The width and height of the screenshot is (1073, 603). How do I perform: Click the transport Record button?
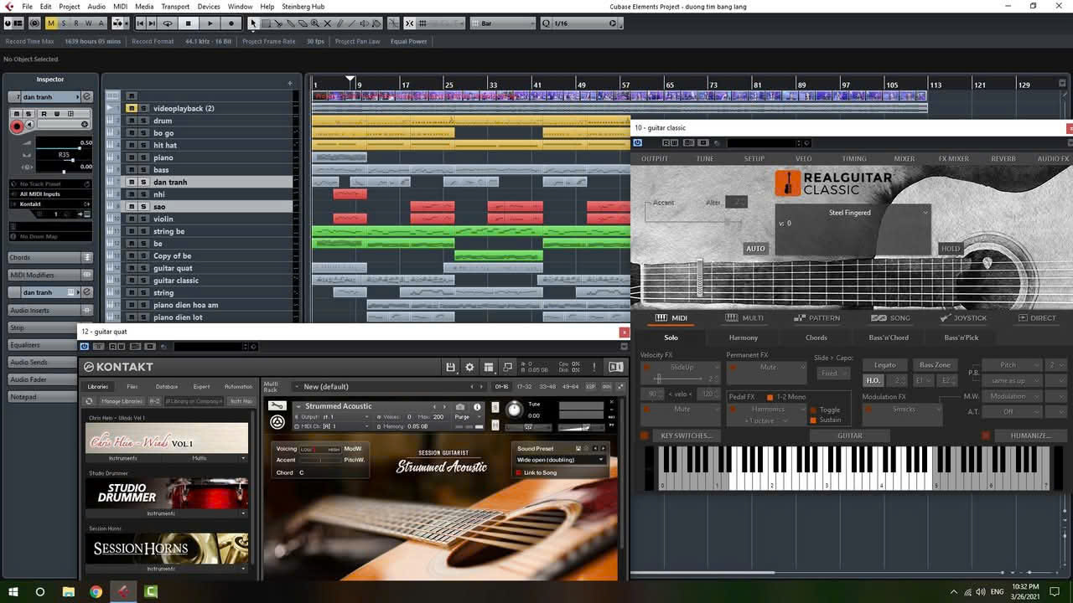[231, 23]
